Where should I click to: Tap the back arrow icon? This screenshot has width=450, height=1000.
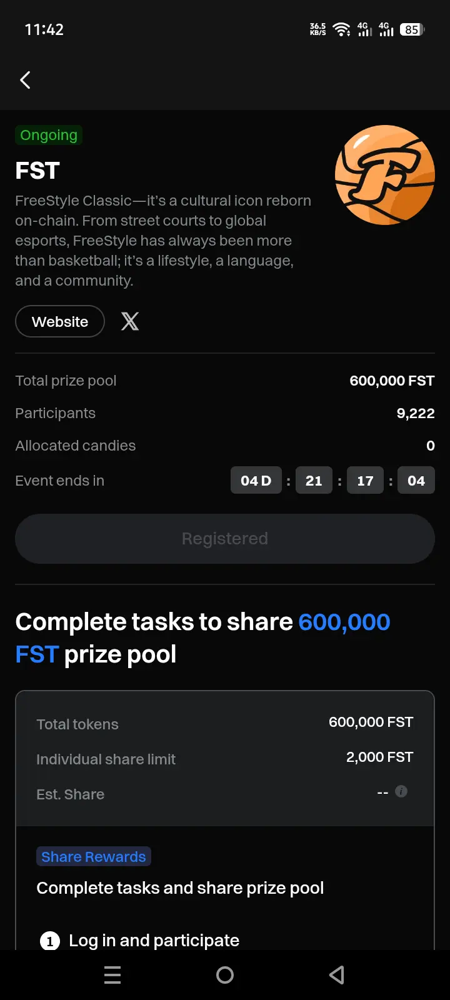click(x=25, y=80)
